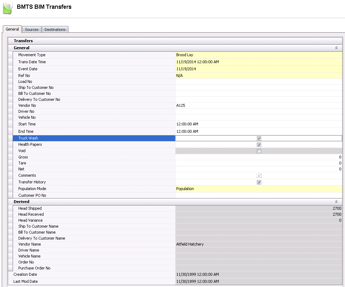Screen dimensions: 345x287
Task: Click the empty Load No field
Action: pyautogui.click(x=258, y=82)
